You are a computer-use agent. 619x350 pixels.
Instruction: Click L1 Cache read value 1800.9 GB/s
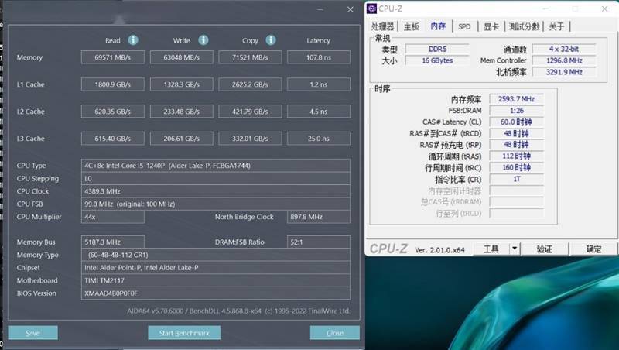point(112,84)
